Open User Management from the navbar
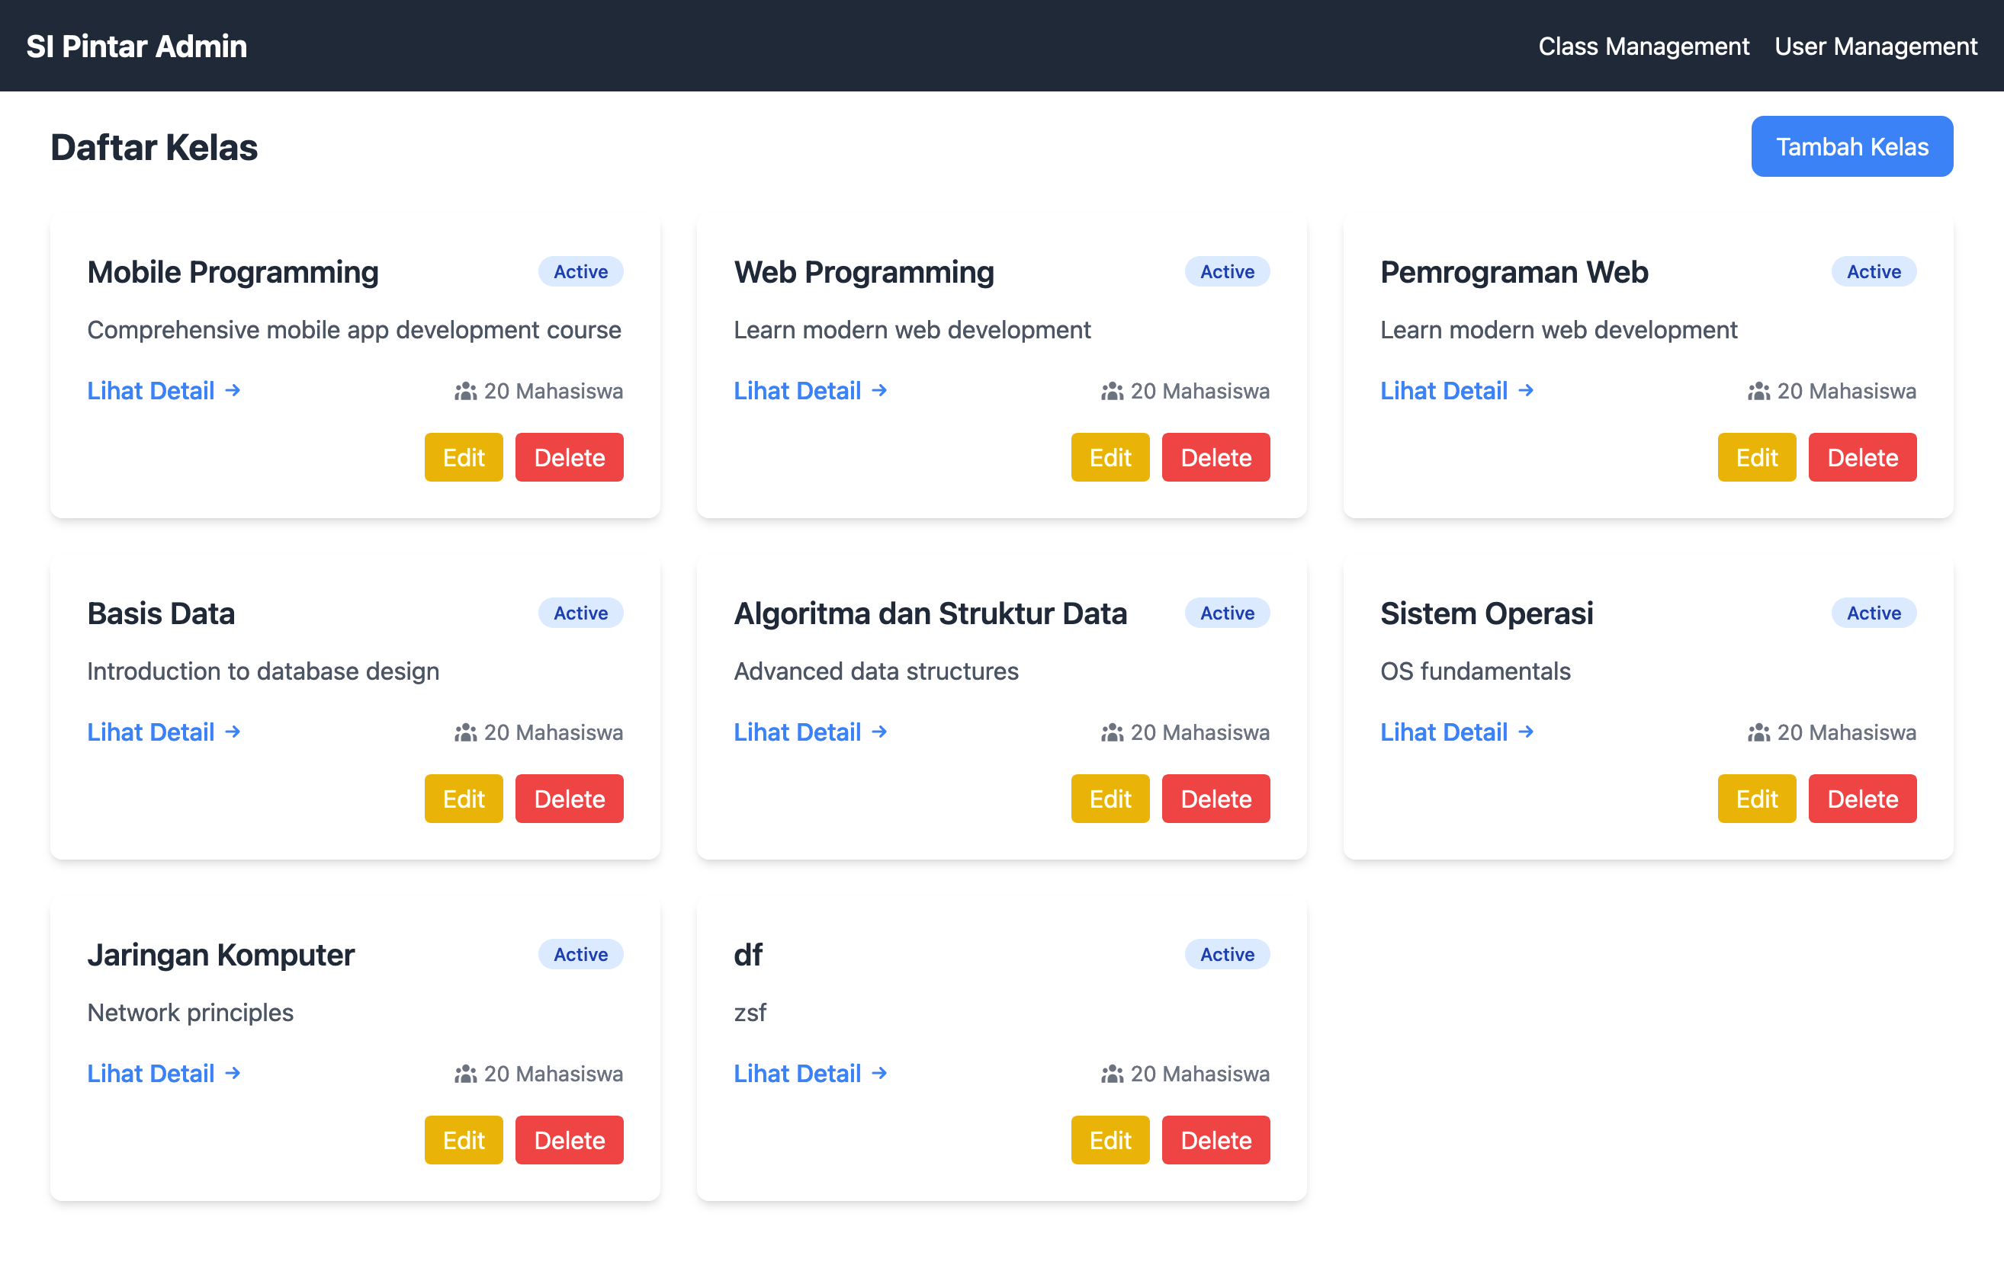The width and height of the screenshot is (2004, 1265). click(1875, 46)
